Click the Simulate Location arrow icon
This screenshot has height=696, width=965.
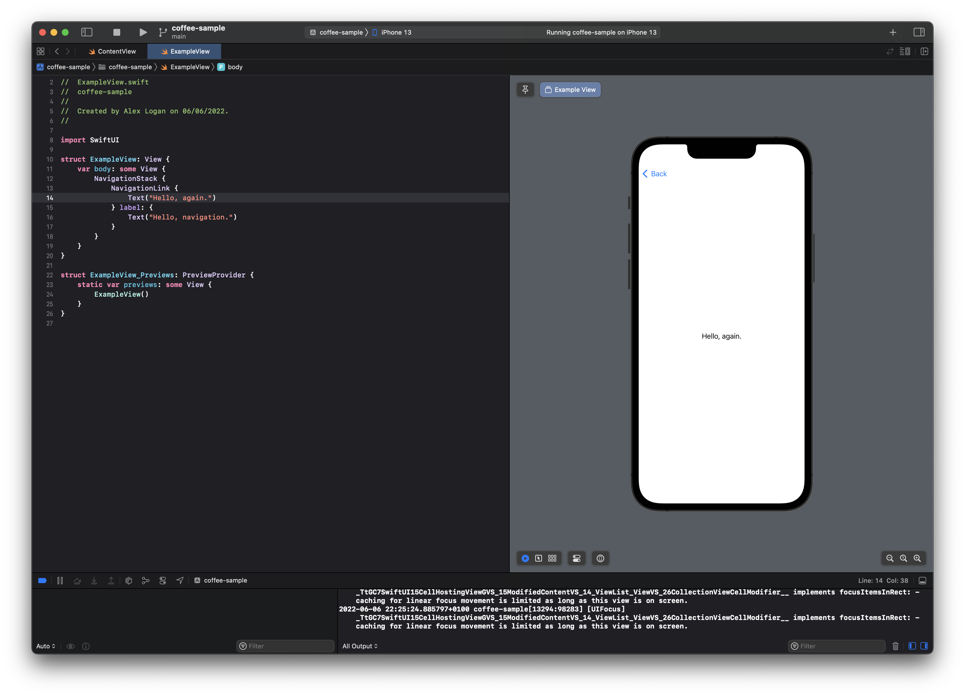pos(180,580)
